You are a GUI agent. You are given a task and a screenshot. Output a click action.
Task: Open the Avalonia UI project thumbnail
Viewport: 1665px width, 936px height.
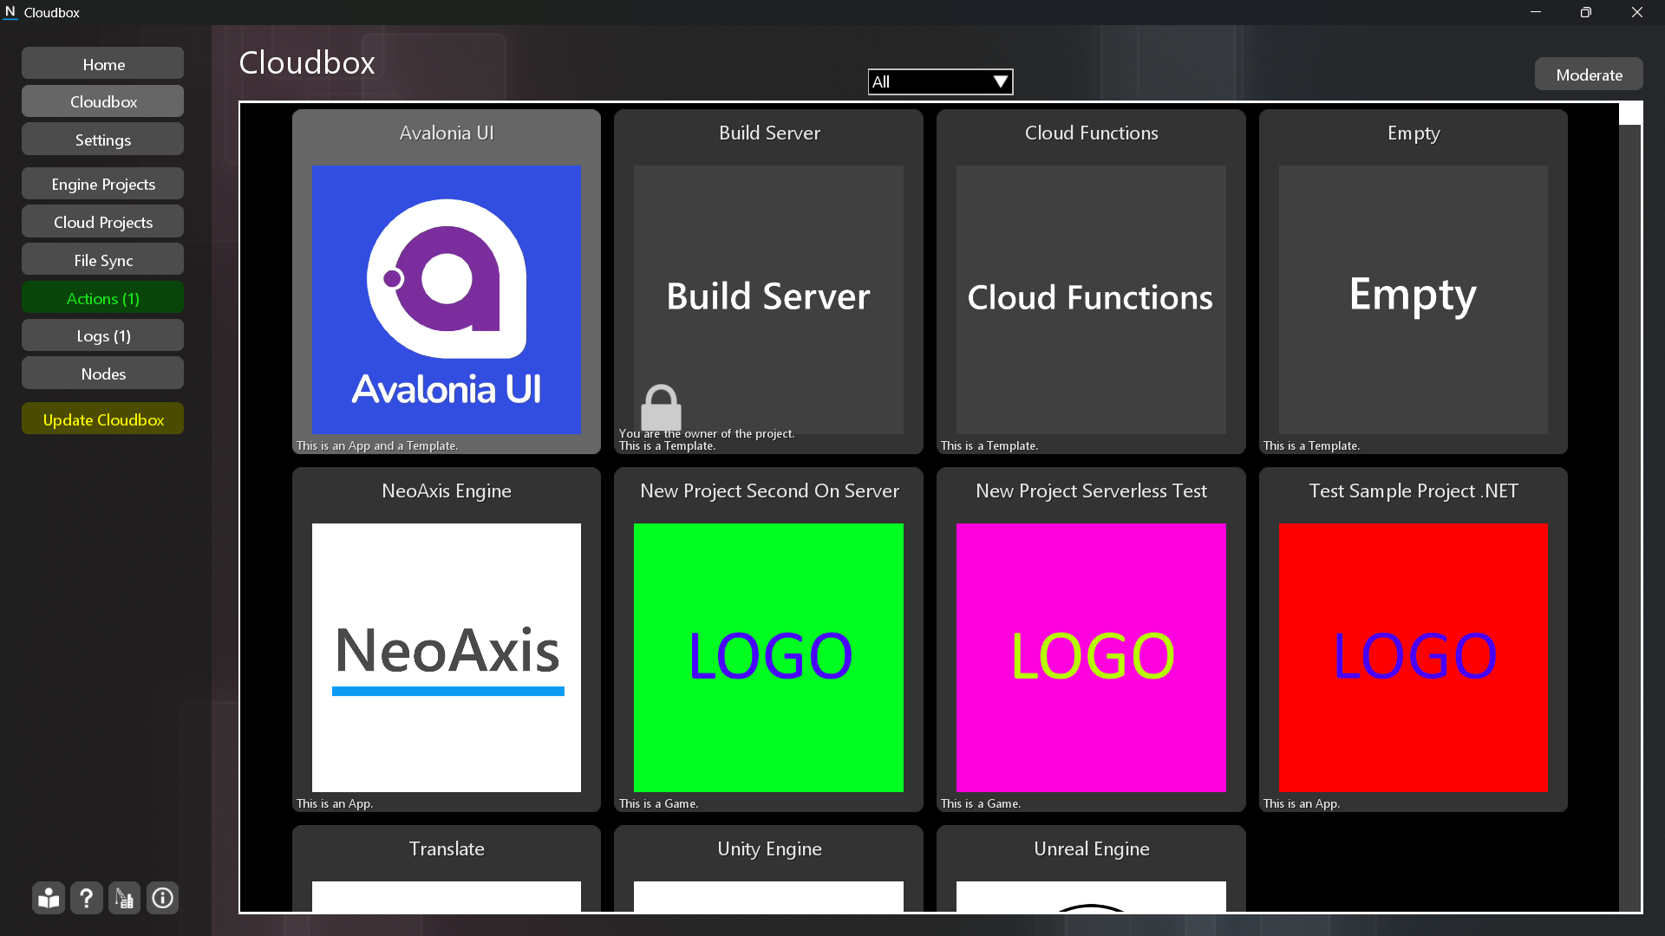[x=447, y=300]
